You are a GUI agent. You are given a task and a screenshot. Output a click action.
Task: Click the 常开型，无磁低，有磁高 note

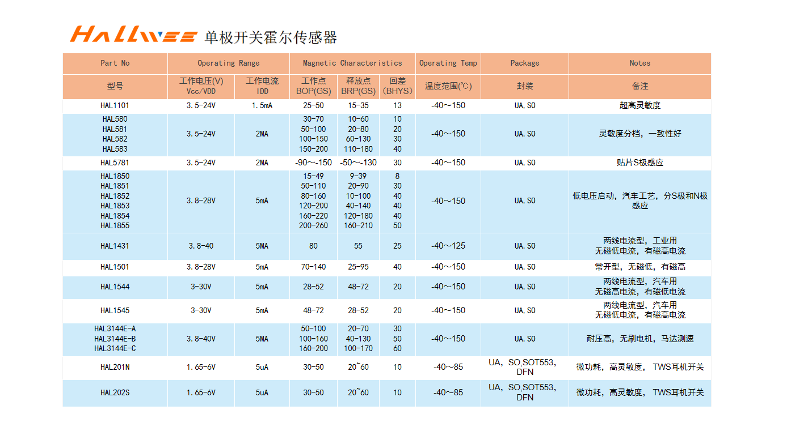pyautogui.click(x=640, y=267)
